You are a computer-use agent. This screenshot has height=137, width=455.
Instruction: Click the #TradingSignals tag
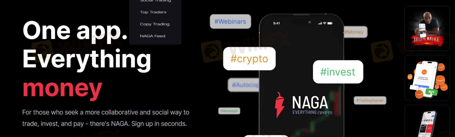click(x=370, y=100)
